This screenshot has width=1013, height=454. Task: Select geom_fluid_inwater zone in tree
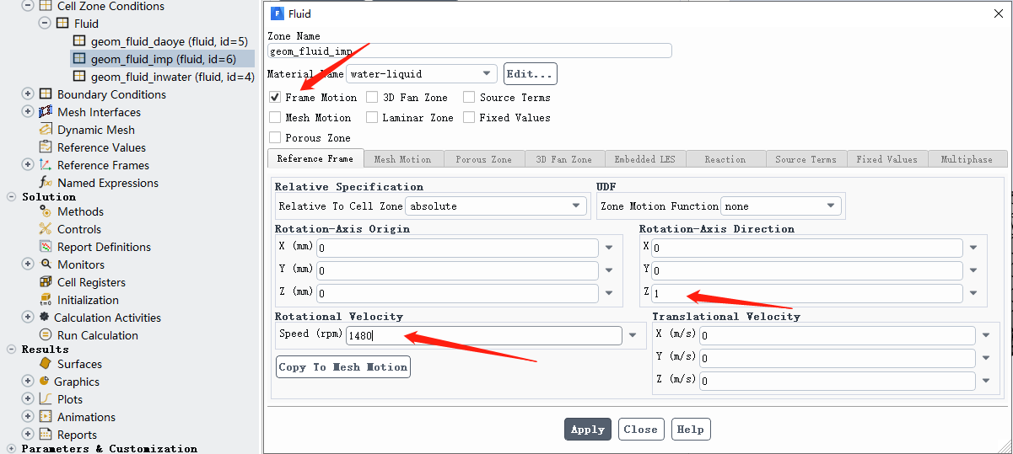pyautogui.click(x=172, y=77)
